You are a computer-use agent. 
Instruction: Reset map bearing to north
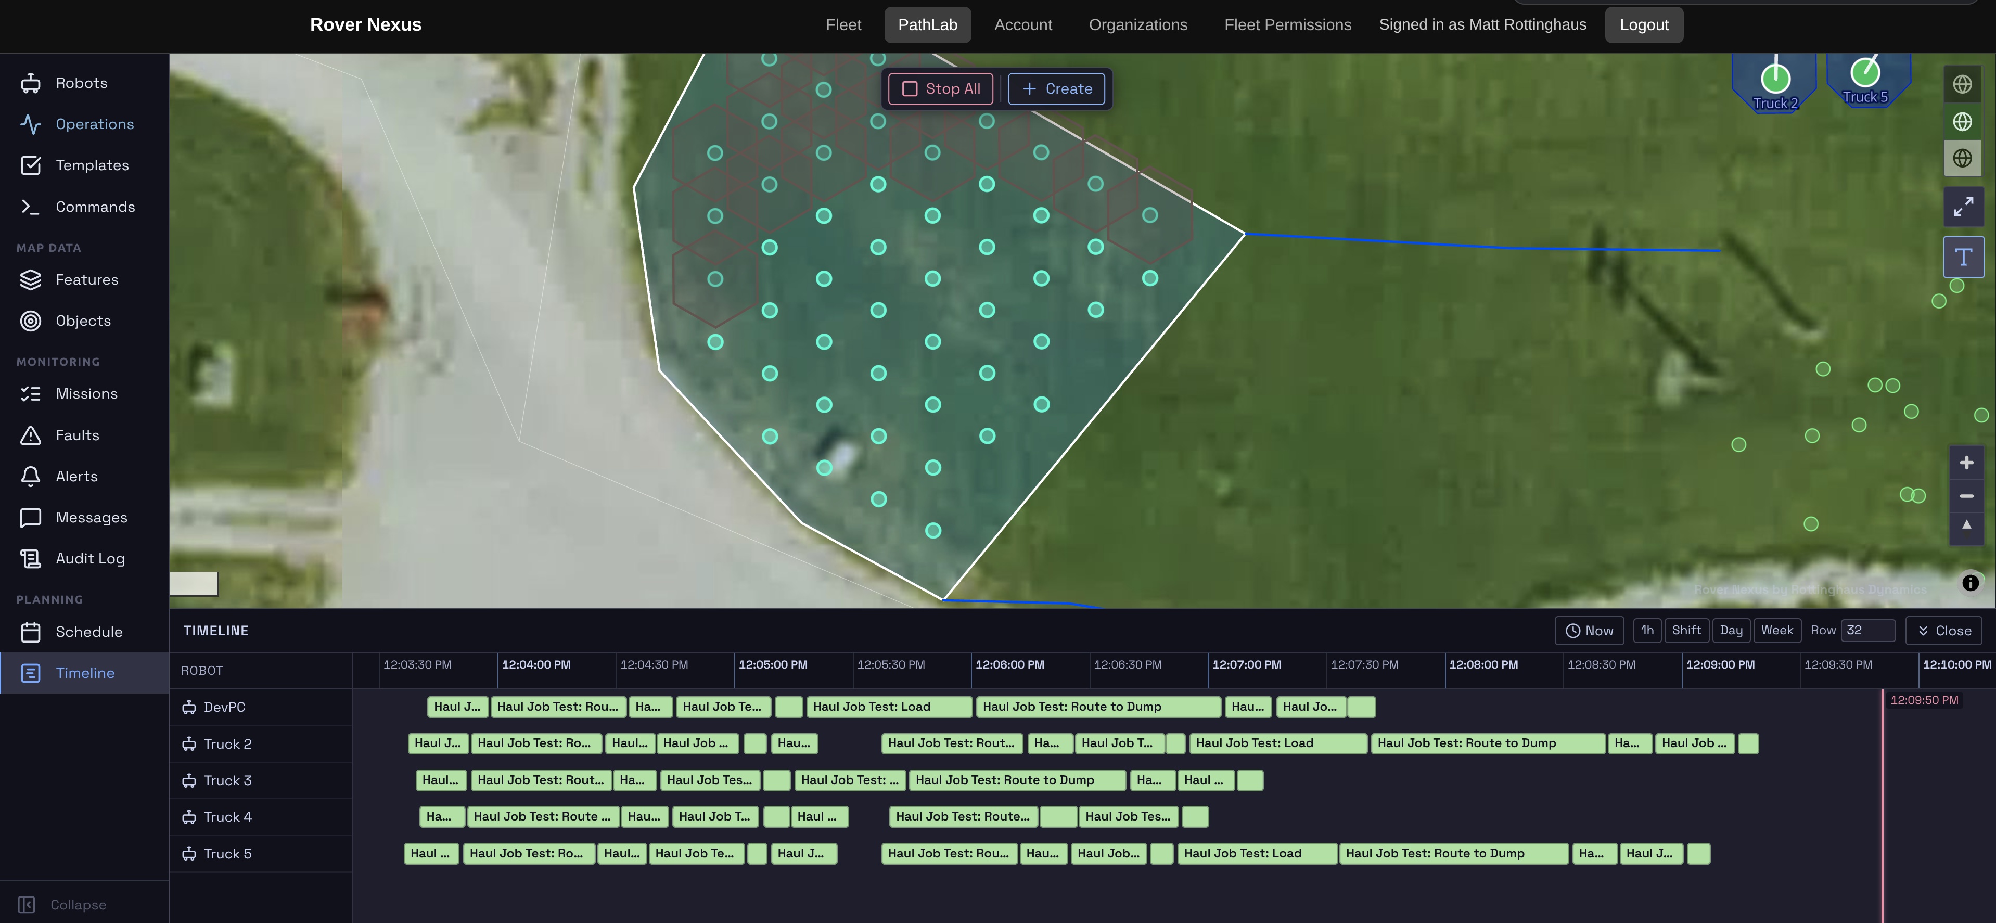1966,529
